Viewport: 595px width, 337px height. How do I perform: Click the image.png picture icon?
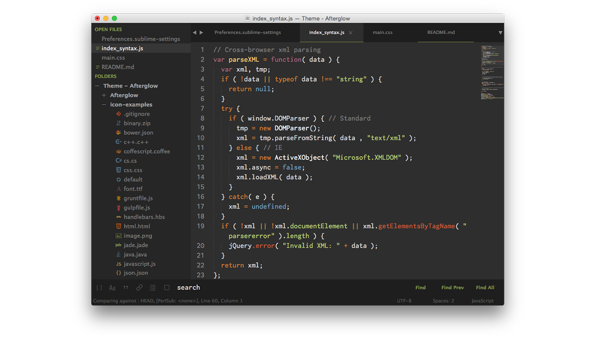pos(119,236)
